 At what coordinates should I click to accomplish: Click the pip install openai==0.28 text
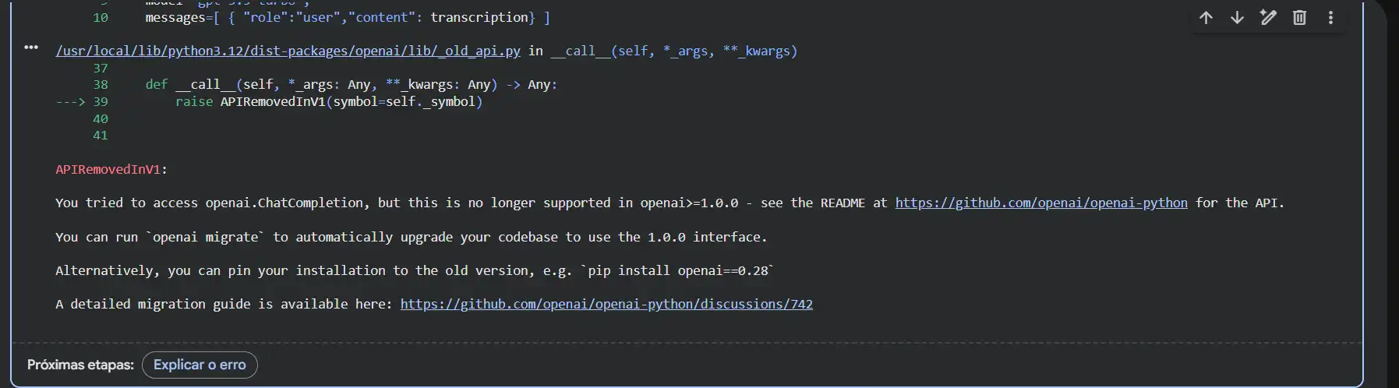677,271
